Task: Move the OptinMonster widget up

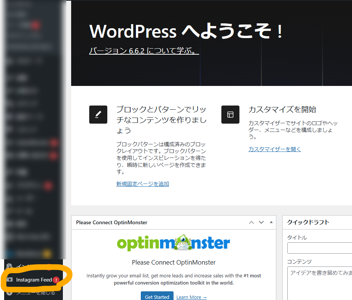Action: tap(251, 222)
